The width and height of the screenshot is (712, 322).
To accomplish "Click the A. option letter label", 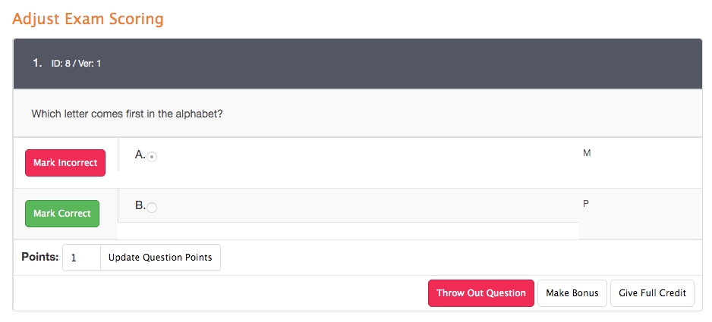I will pos(140,155).
